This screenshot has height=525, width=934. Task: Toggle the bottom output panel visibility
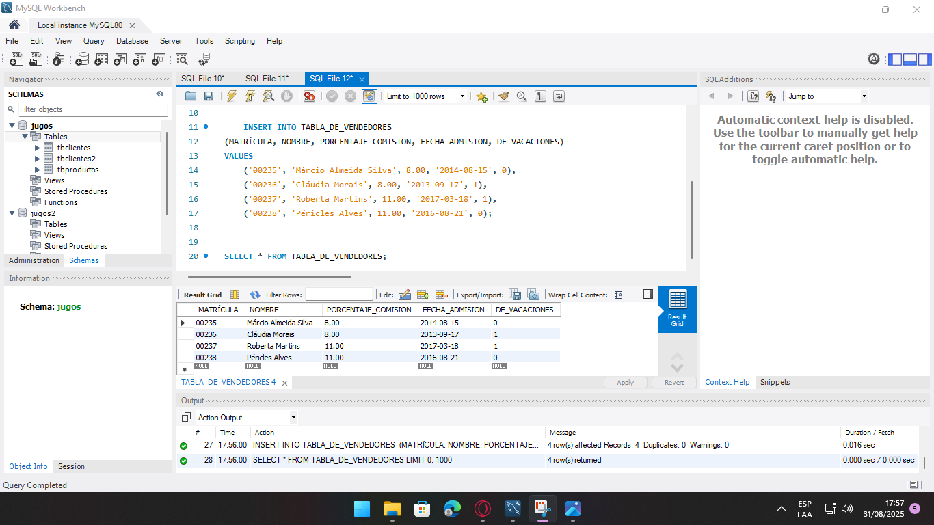click(x=909, y=59)
